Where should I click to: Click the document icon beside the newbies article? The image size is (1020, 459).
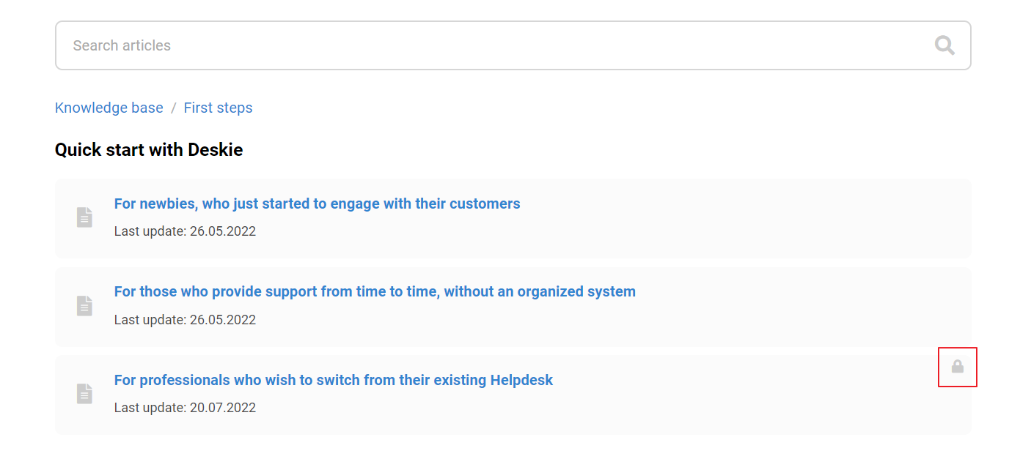tap(85, 217)
